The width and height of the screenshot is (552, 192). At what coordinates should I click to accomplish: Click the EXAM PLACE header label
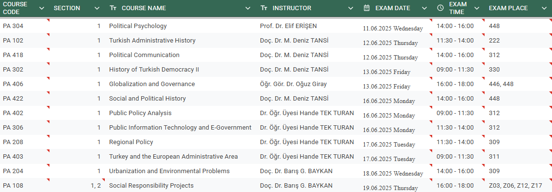point(508,8)
